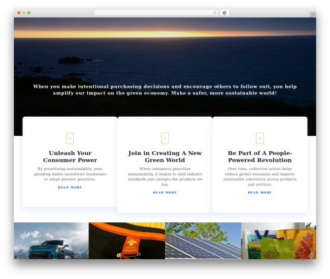Click the red close window button

19,13
